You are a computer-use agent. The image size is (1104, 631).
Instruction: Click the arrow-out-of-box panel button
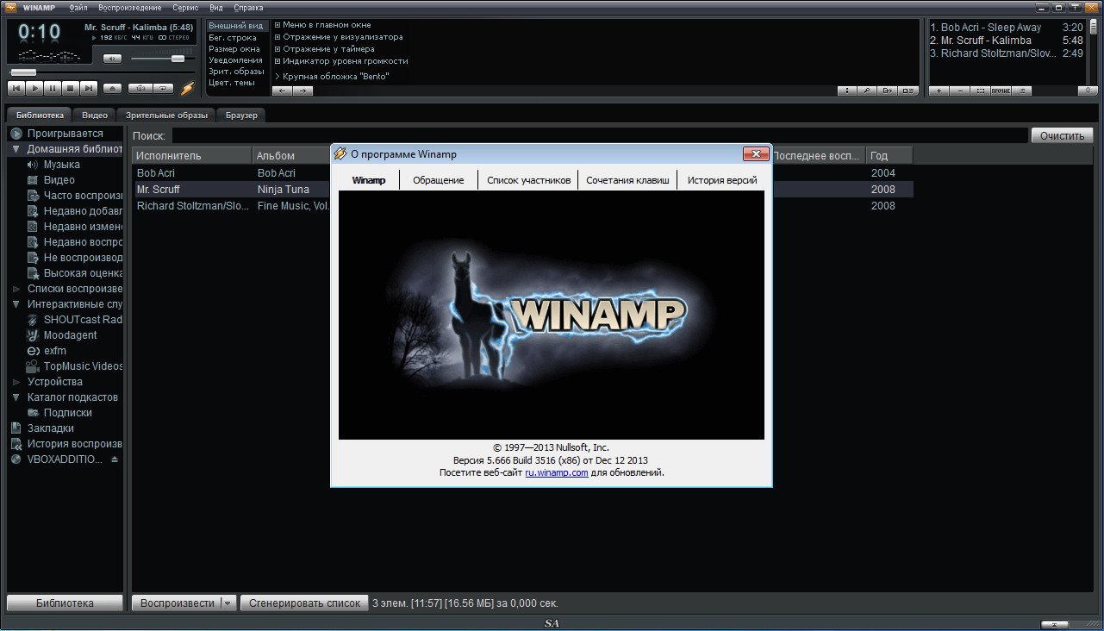coord(887,91)
